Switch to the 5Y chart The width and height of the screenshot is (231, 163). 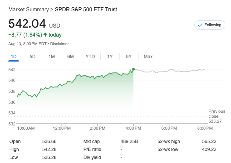pos(129,57)
